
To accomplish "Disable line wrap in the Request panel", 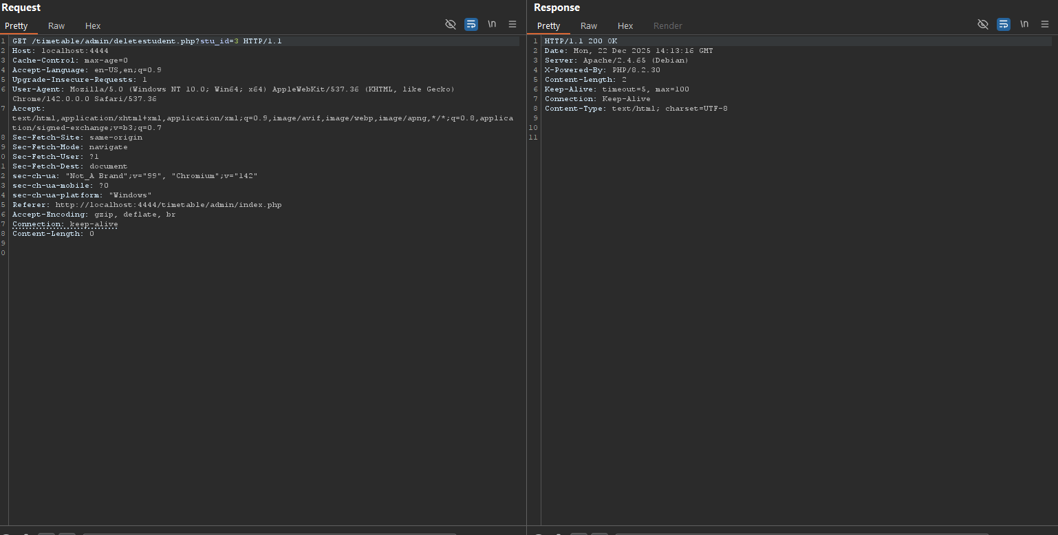I will click(x=471, y=24).
